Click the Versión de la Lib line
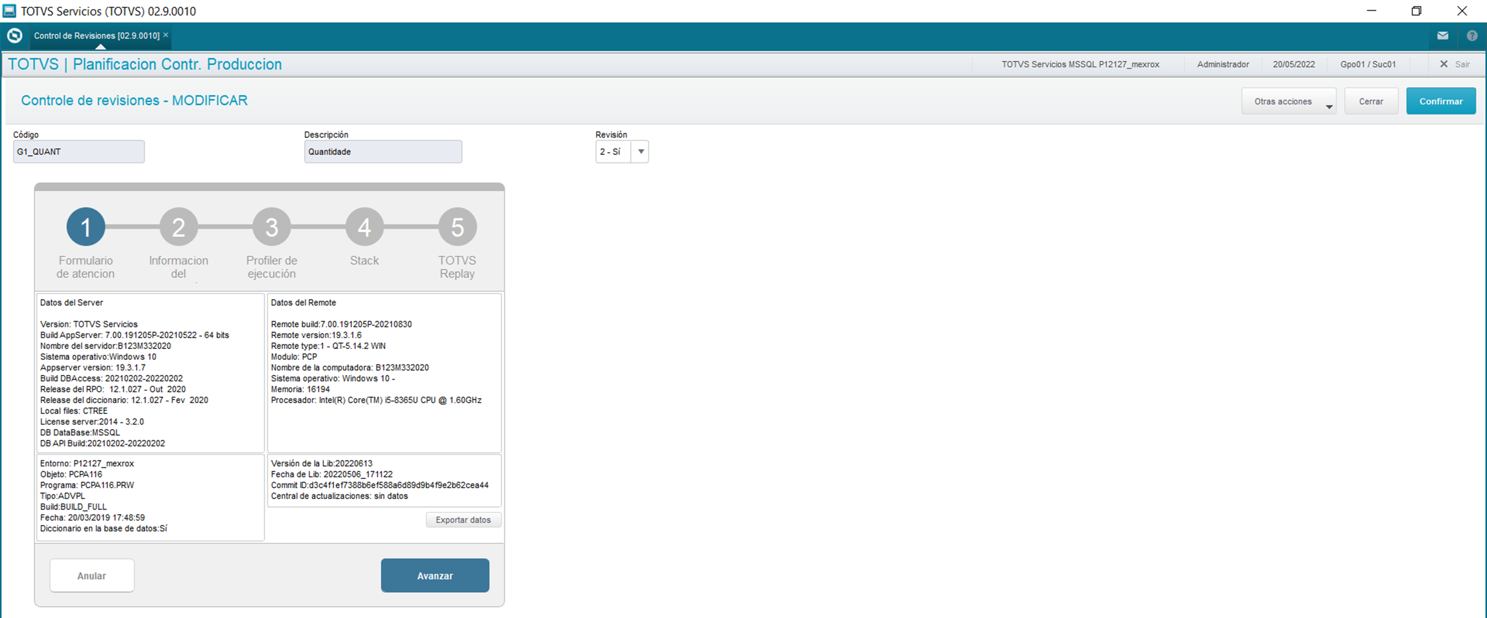The height and width of the screenshot is (618, 1487). coord(322,463)
